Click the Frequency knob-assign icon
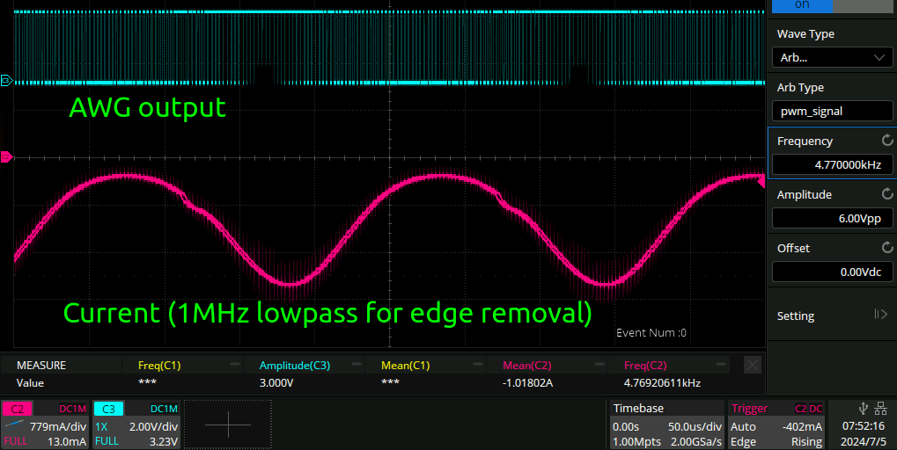This screenshot has height=450, width=897. 887,141
